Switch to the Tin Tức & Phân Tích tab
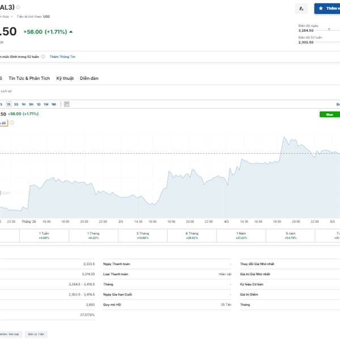 click(x=29, y=78)
